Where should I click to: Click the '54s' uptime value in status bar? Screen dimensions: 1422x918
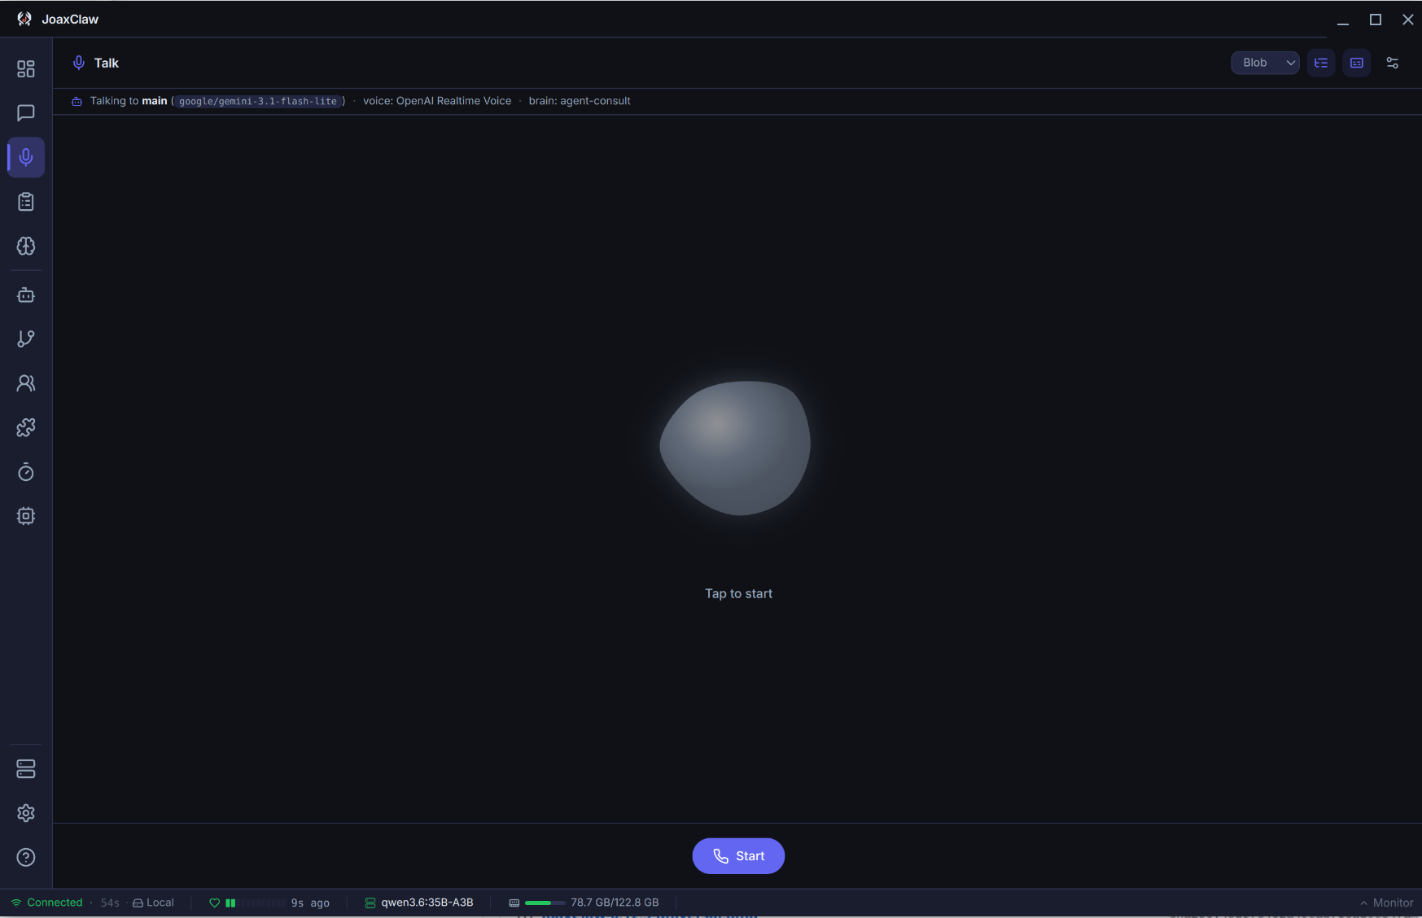point(110,903)
